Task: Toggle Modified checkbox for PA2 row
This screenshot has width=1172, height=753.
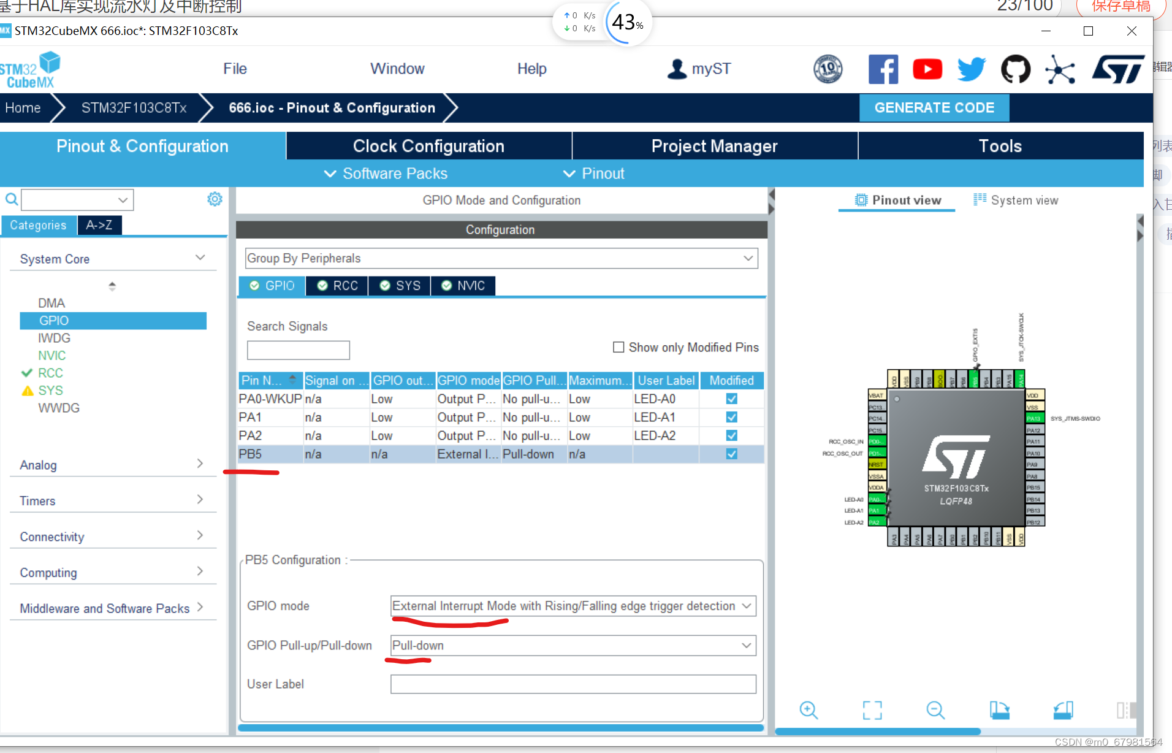Action: tap(731, 435)
